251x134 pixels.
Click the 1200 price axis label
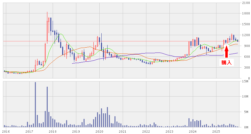(245, 35)
